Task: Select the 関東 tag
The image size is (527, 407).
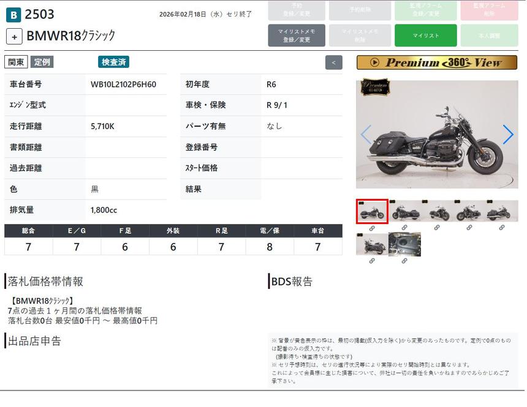Action: 16,62
